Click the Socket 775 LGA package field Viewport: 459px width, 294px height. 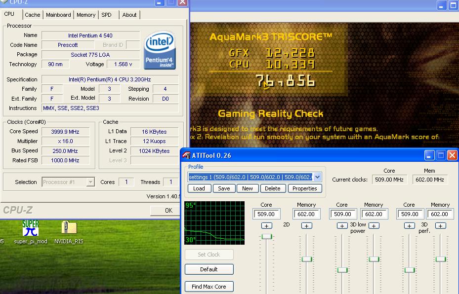[x=90, y=55]
